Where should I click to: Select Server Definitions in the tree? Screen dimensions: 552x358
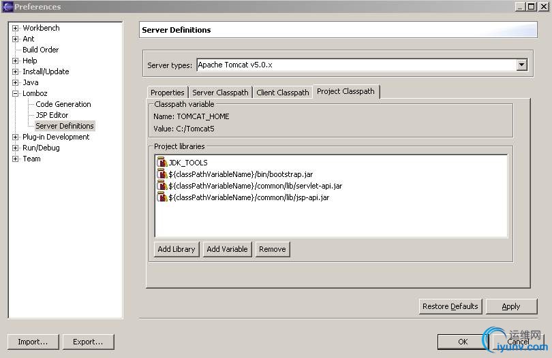tap(65, 126)
